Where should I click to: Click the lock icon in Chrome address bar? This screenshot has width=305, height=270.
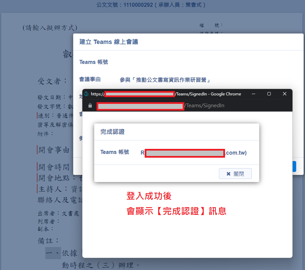[x=90, y=106]
